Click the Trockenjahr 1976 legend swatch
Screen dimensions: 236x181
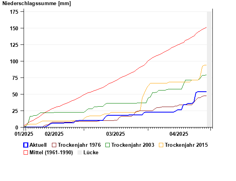click(x=54, y=145)
